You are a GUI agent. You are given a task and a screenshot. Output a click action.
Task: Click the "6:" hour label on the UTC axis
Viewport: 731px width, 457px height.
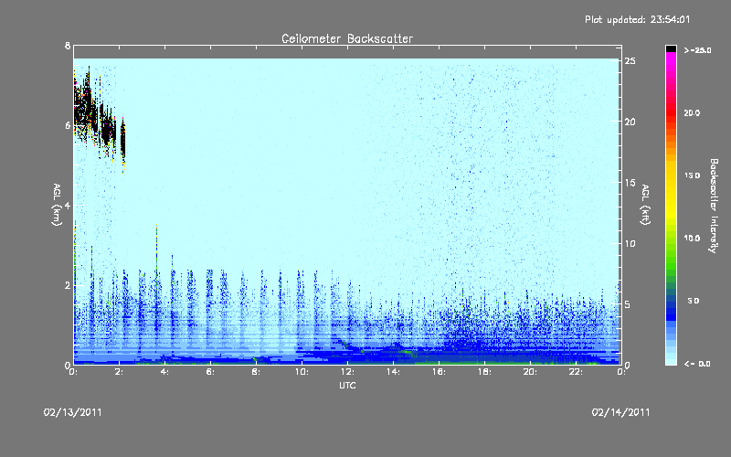211,372
